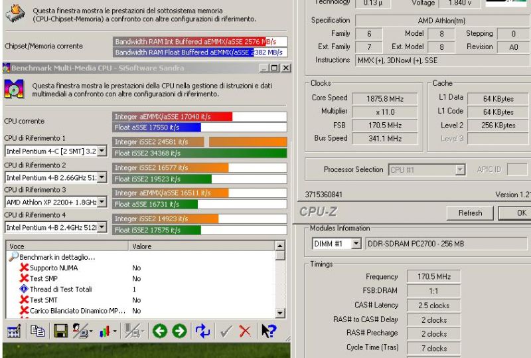531x358 pixels.
Task: Click the greyed-out tower/computer toolbar icon
Action: (132, 331)
